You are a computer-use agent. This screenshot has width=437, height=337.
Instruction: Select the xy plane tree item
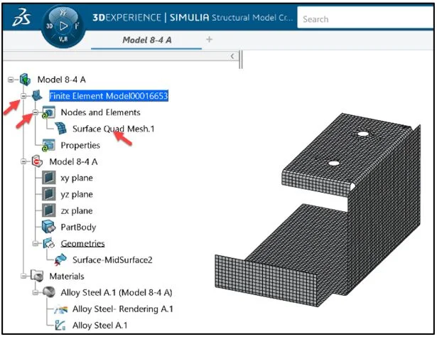[77, 178]
